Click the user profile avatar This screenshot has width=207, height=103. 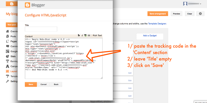tap(185, 4)
